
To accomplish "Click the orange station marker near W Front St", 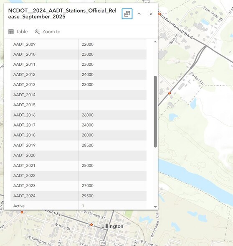I will tap(22, 212).
